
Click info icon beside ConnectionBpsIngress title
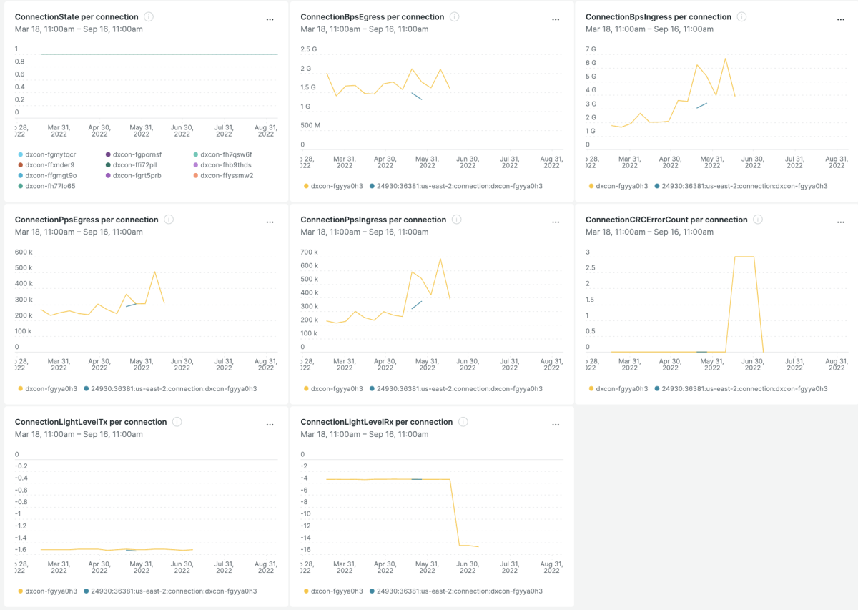741,16
